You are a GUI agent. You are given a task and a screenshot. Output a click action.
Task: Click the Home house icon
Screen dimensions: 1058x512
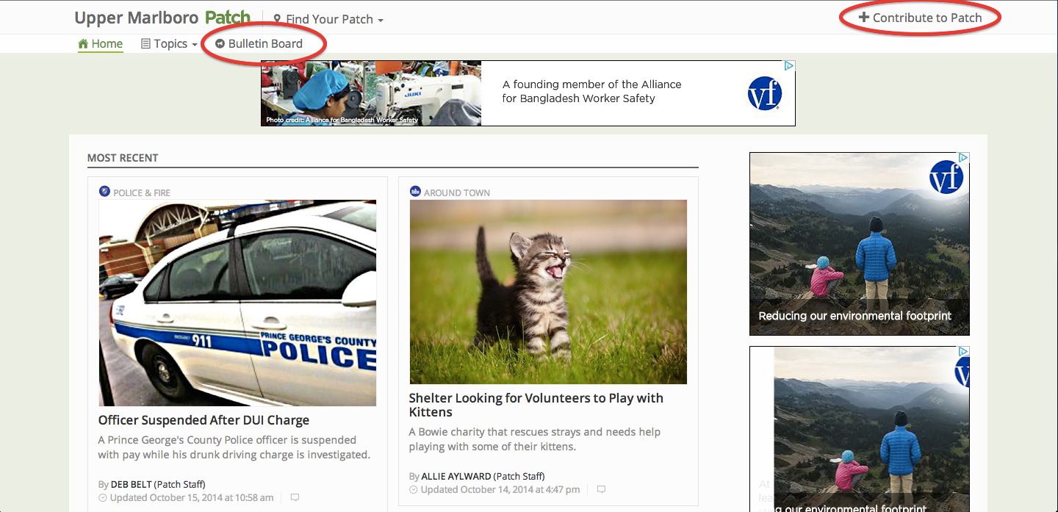point(83,44)
